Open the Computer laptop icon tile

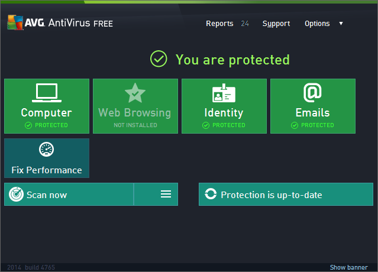[x=47, y=93]
